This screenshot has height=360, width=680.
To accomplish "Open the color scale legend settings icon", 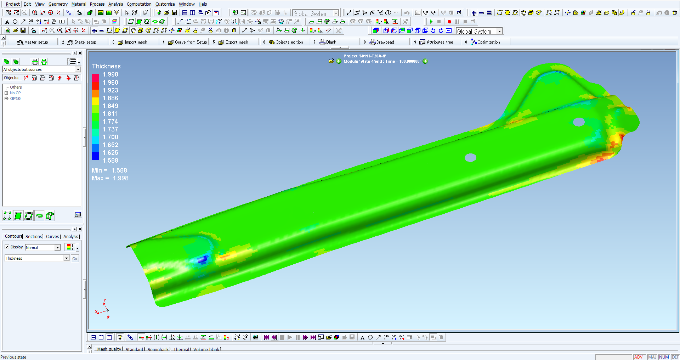I will (x=70, y=247).
